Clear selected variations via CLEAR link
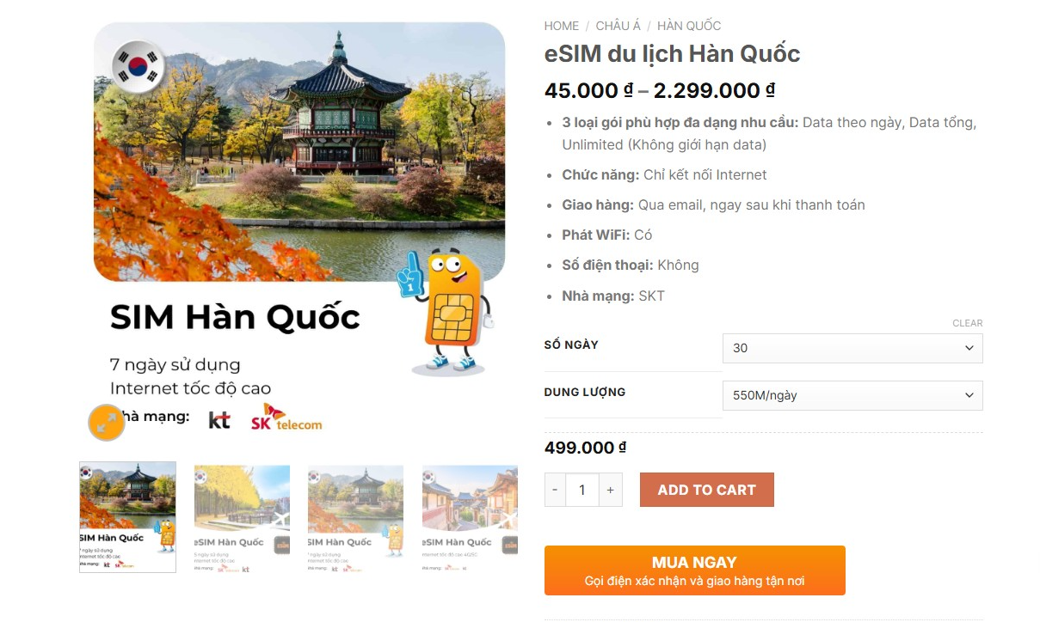 [968, 323]
